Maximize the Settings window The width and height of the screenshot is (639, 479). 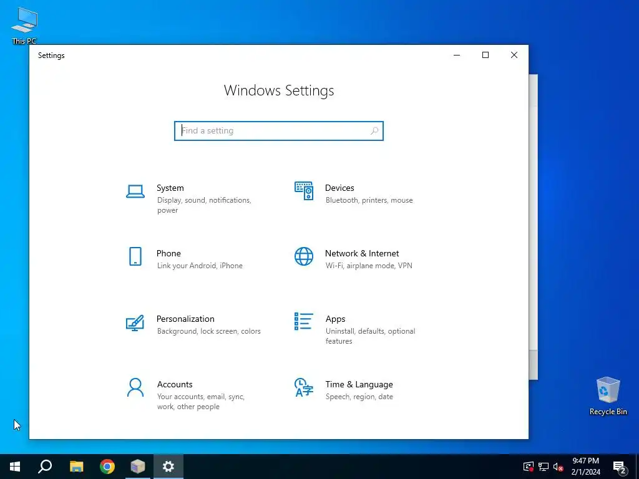tap(485, 55)
